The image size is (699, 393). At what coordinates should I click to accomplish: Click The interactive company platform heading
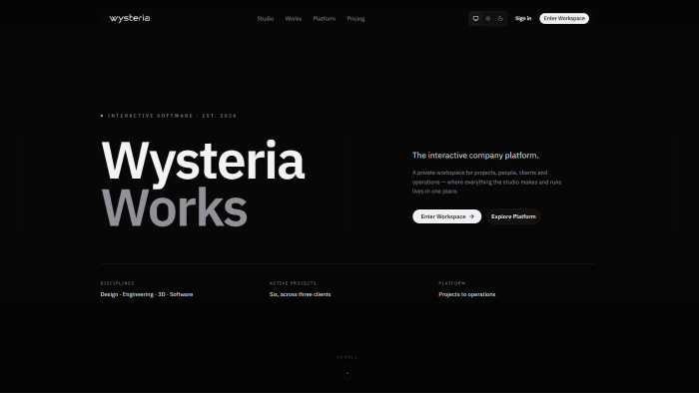(x=475, y=156)
